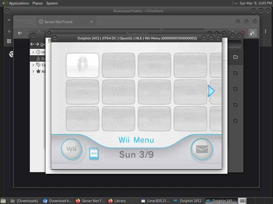The image size is (273, 204).
Task: Open the Places menu in top panel
Action: click(37, 3)
